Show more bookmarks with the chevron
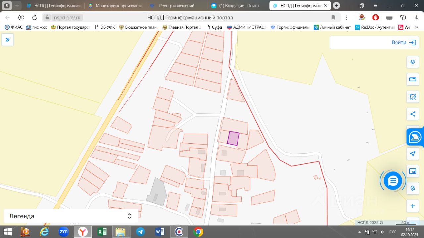The height and width of the screenshot is (238, 424). pyautogui.click(x=416, y=27)
